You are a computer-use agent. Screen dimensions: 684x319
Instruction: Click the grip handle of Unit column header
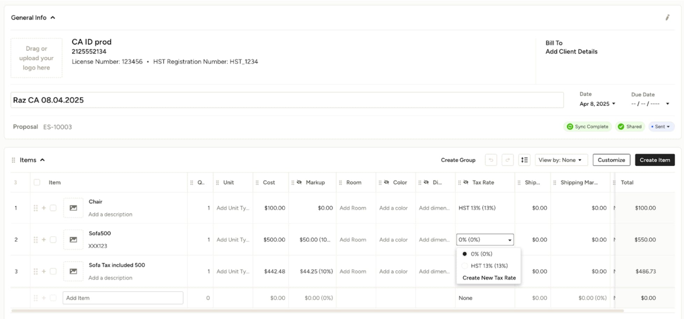(x=217, y=183)
